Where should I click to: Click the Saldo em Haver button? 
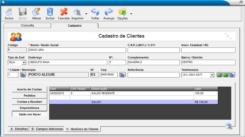pos(29,114)
